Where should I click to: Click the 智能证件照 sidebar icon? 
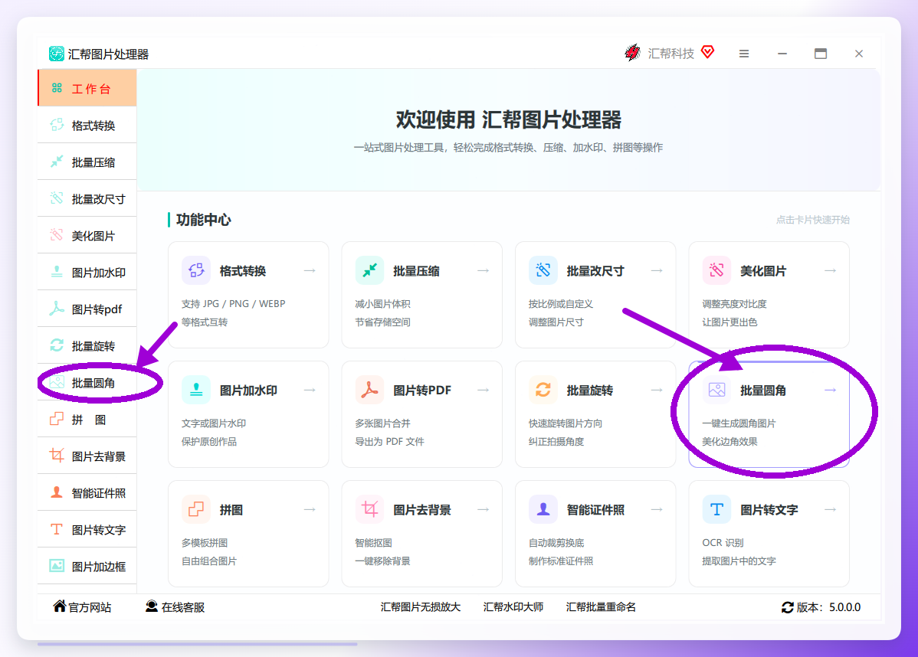pos(57,492)
